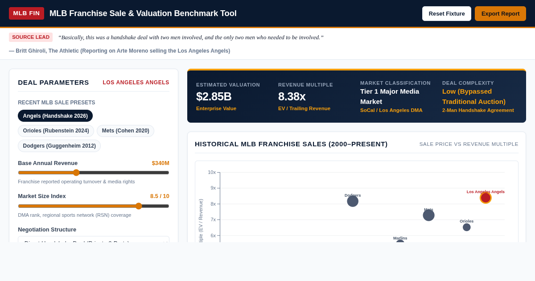Click the $340M revenue value
Viewport: 535px width, 281px height.
(160, 163)
